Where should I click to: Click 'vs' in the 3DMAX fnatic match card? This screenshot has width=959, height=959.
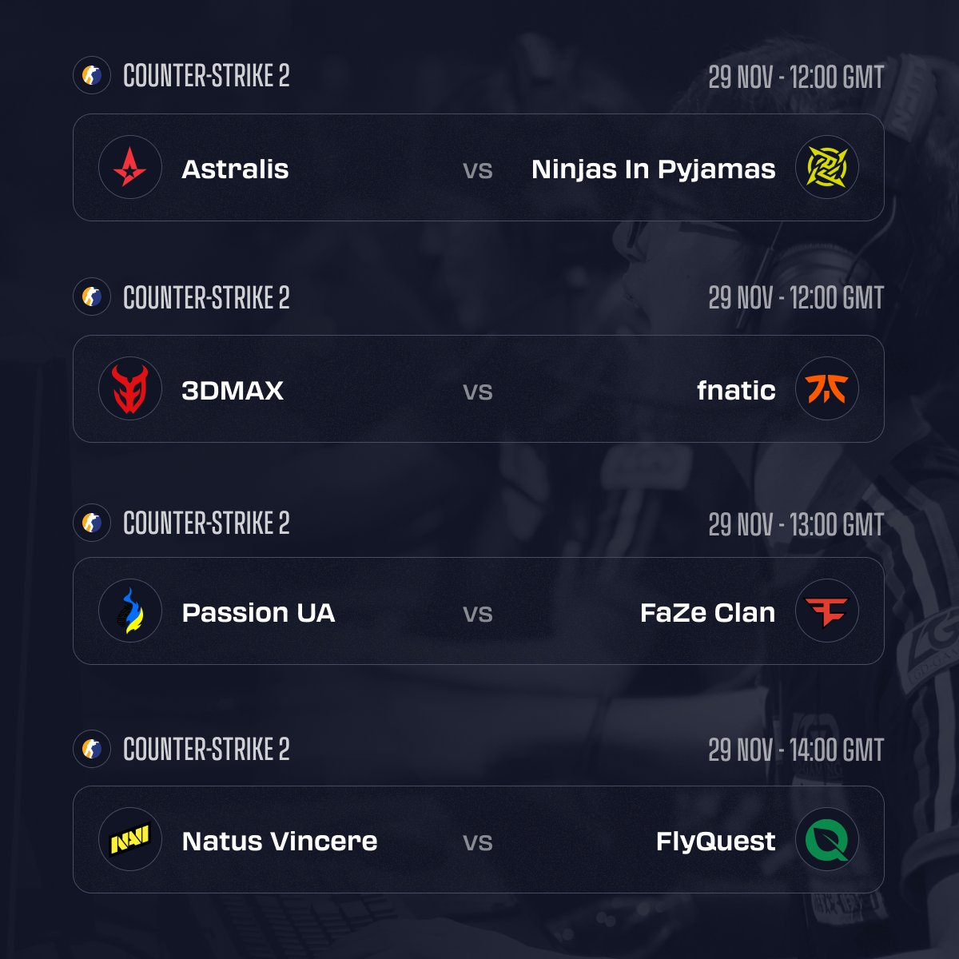point(478,392)
